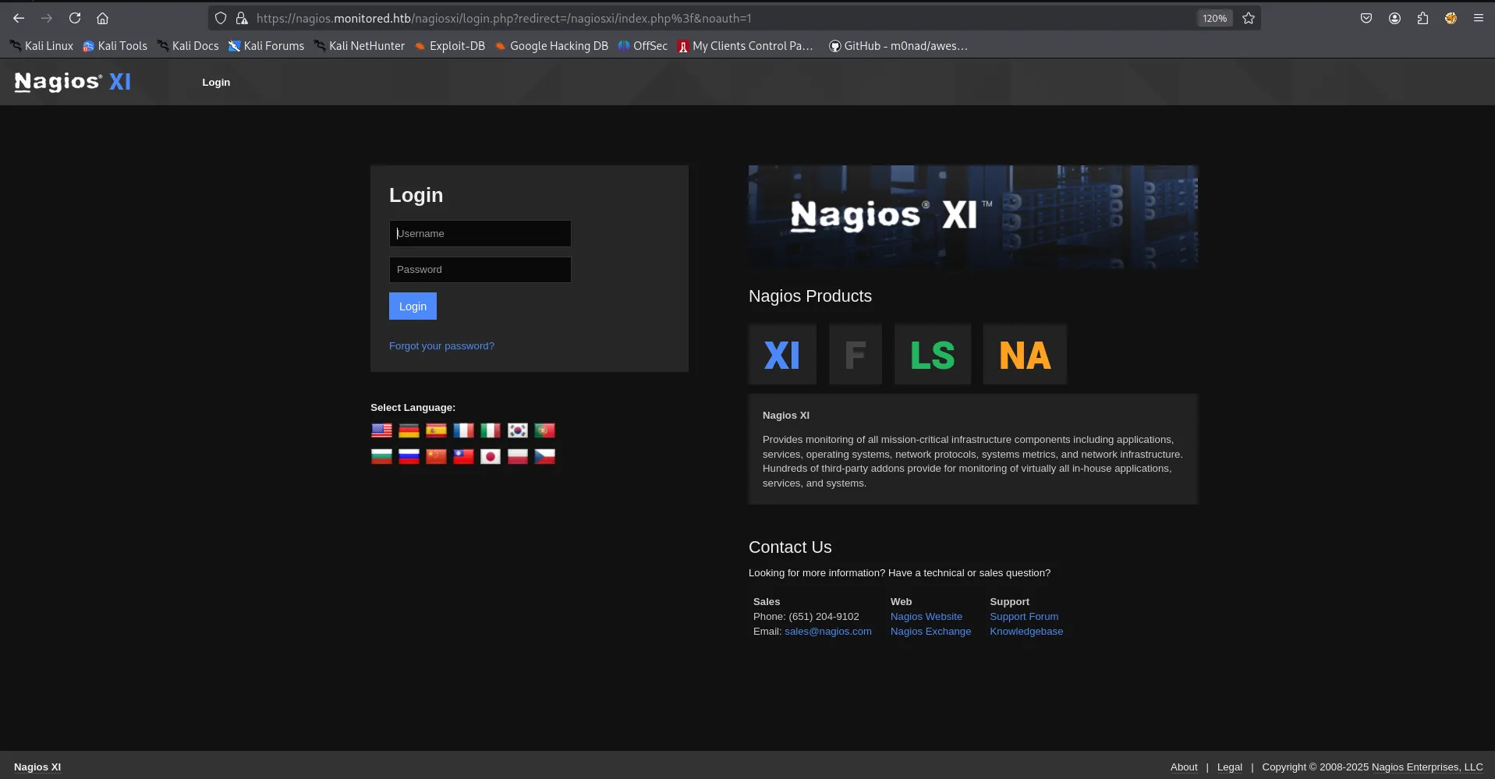Open the OffSec bookmark
Screen dimensions: 1495x779
coord(643,46)
